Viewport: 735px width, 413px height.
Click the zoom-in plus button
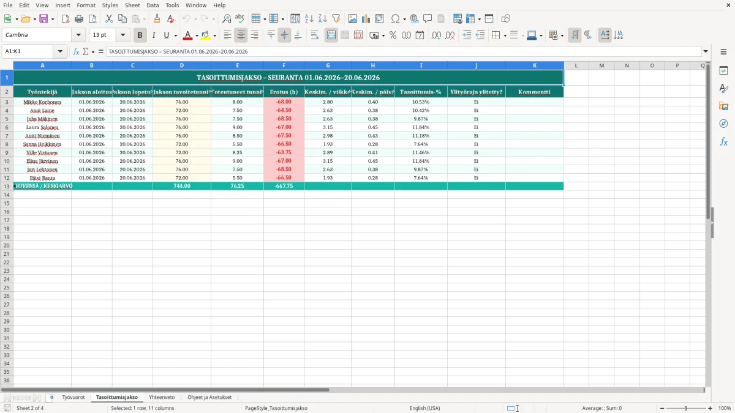coord(710,408)
